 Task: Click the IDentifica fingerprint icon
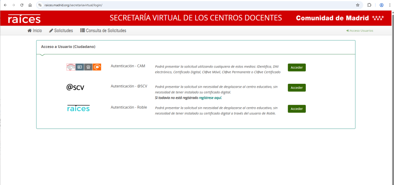click(71, 67)
